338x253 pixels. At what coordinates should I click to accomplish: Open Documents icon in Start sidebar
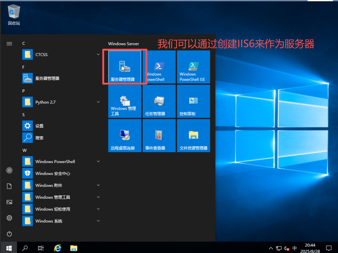tap(9, 186)
